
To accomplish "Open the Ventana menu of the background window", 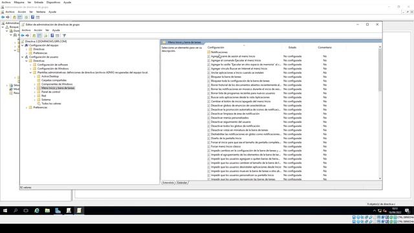I will 41,12.
